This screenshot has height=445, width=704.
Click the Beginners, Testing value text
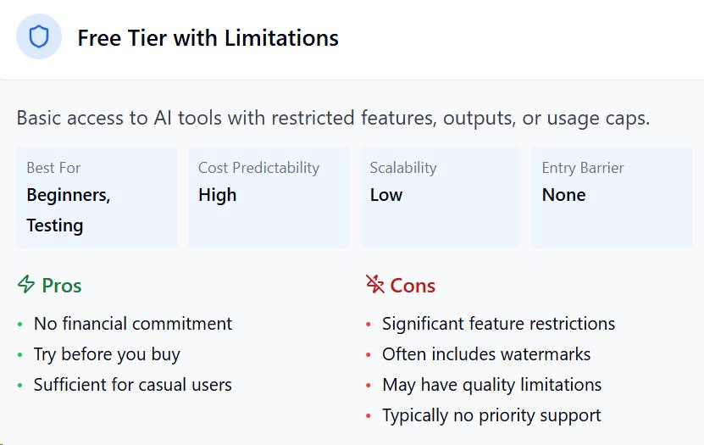69,210
